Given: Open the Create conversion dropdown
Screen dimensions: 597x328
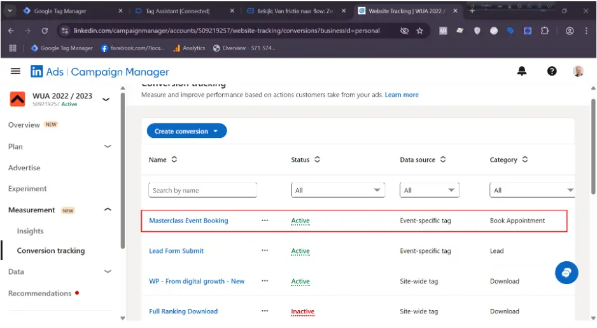Looking at the screenshot, I should pyautogui.click(x=186, y=131).
